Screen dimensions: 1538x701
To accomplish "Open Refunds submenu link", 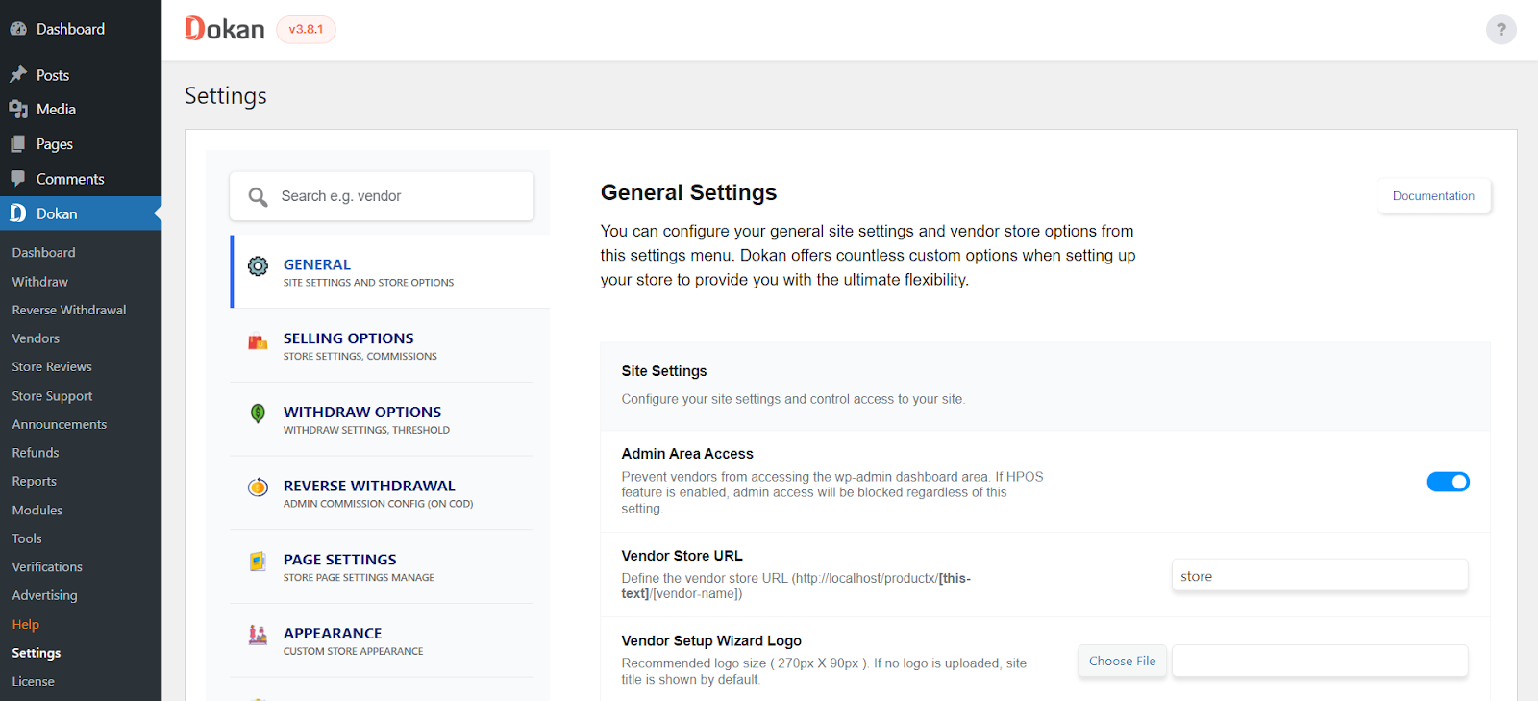I will pos(36,453).
